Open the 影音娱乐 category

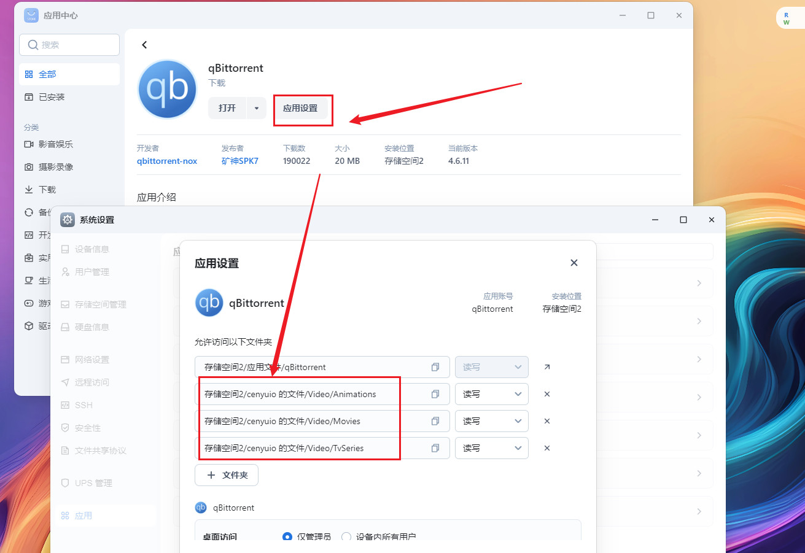click(69, 144)
